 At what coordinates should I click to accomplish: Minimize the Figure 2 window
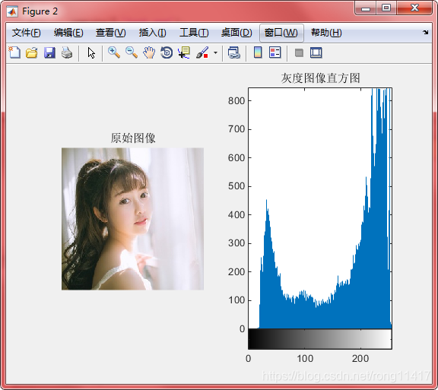tap(366, 8)
